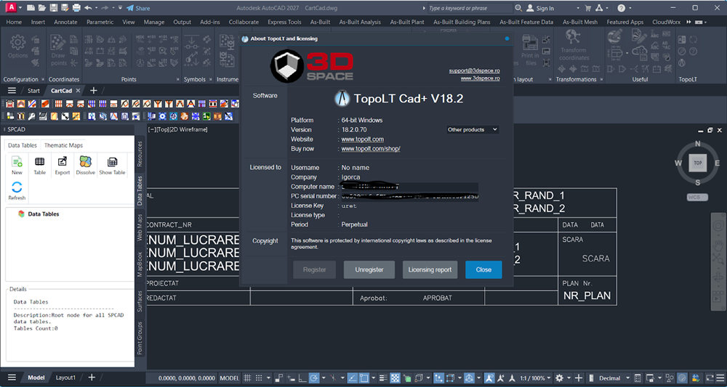Viewport: 727px width, 387px height.
Task: Open the Other products dropdown
Action: [x=473, y=130]
